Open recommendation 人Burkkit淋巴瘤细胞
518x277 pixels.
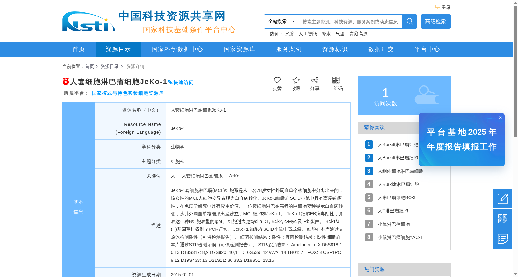(x=398, y=184)
